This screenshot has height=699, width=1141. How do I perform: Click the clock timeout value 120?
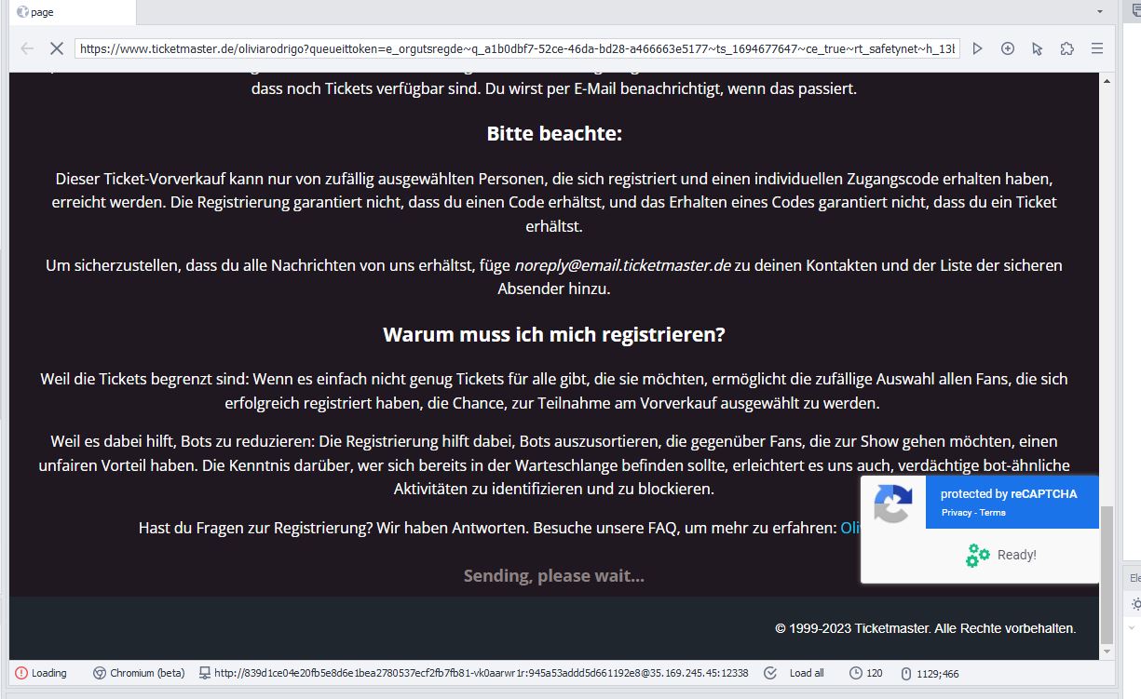click(866, 673)
